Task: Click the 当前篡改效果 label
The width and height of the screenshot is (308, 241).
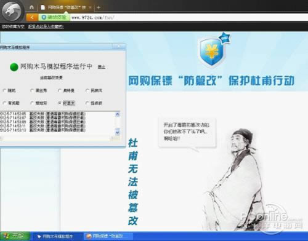Action: point(51,77)
